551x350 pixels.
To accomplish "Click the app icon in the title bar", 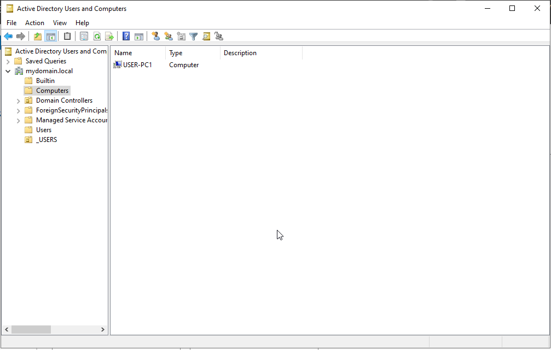I will 10,8.
